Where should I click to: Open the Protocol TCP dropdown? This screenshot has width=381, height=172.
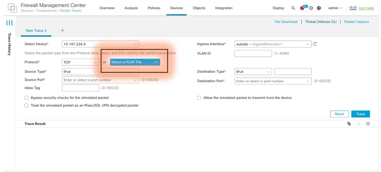pos(80,62)
